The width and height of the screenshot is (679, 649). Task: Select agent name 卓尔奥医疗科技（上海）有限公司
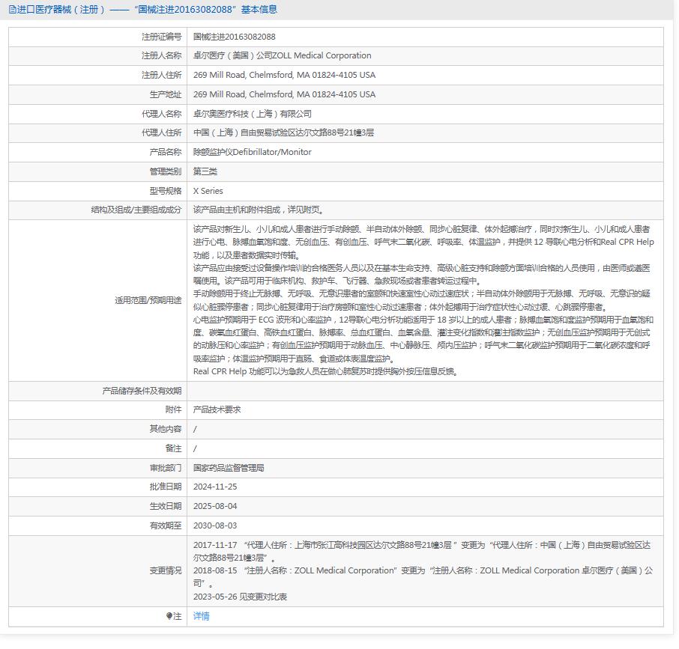[x=252, y=114]
